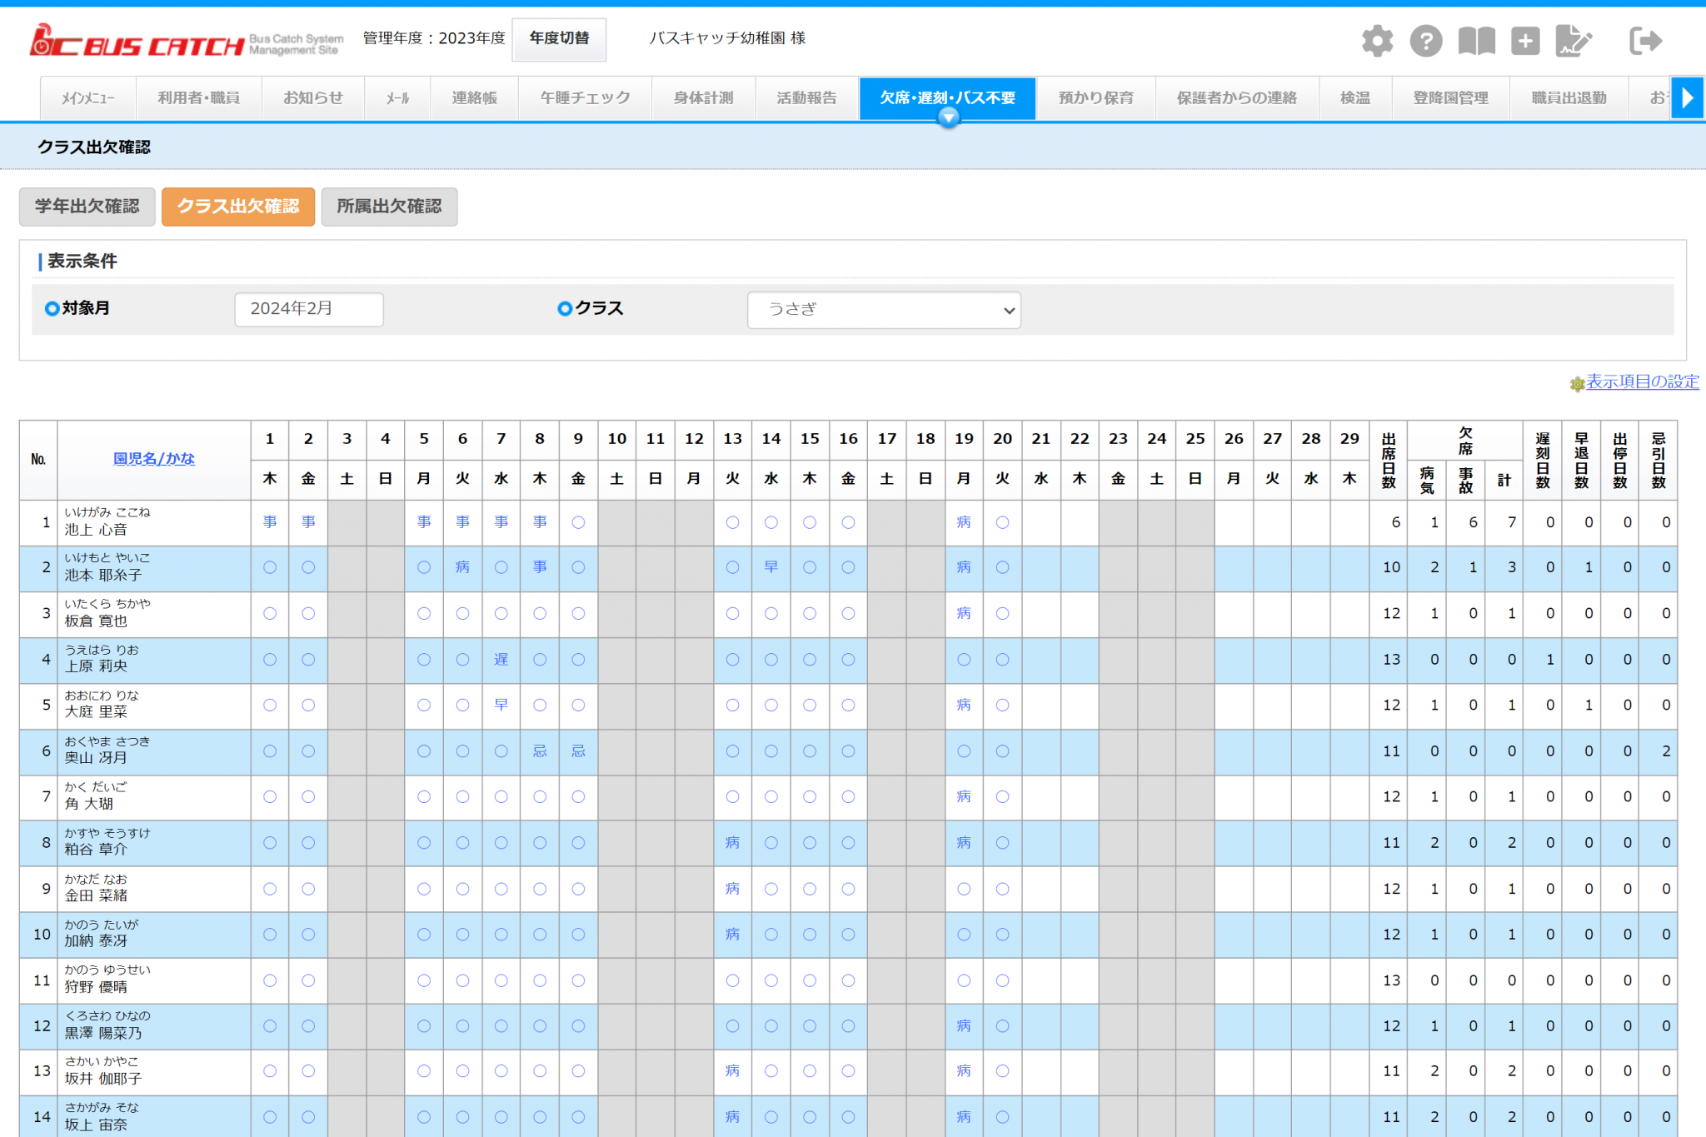Click 池本 耶糸子 row name
Viewport: 1706px width, 1137px height.
click(103, 576)
